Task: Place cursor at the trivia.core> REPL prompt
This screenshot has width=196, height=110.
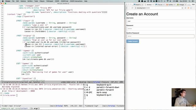Action: (17, 95)
